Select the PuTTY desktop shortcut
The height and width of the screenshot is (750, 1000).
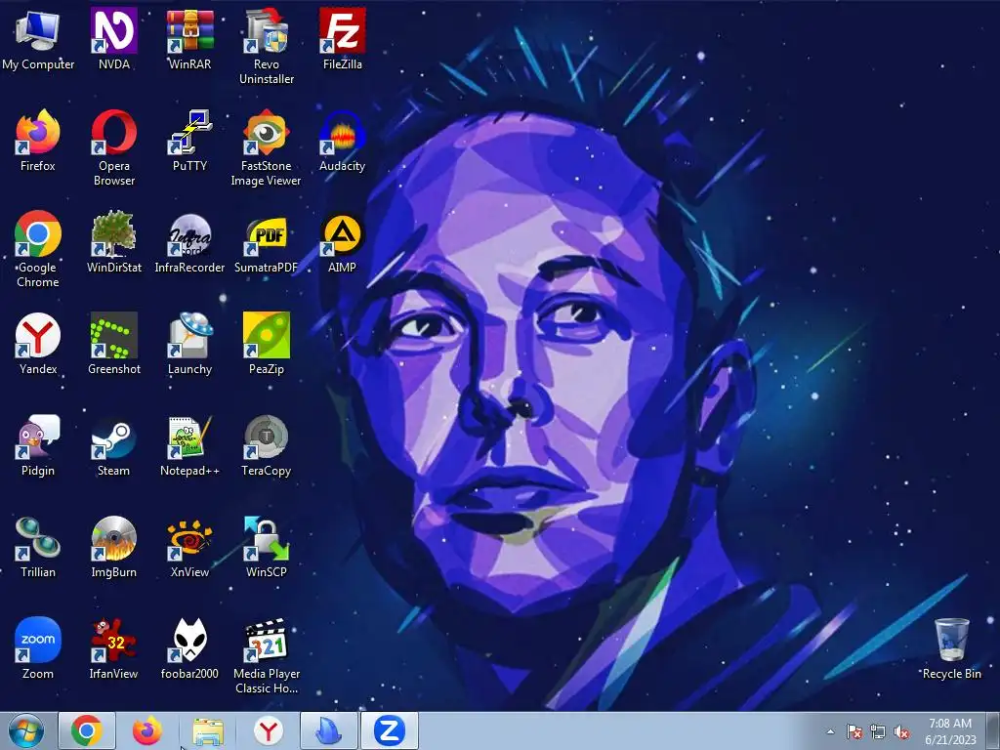(x=189, y=132)
